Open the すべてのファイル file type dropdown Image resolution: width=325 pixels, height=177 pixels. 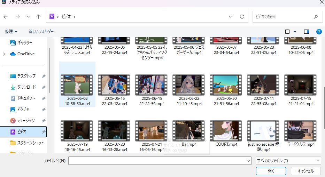point(288,160)
